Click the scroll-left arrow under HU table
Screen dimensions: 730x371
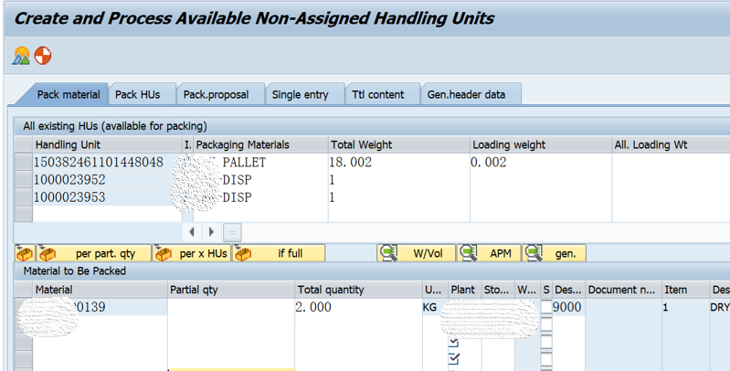tap(191, 232)
